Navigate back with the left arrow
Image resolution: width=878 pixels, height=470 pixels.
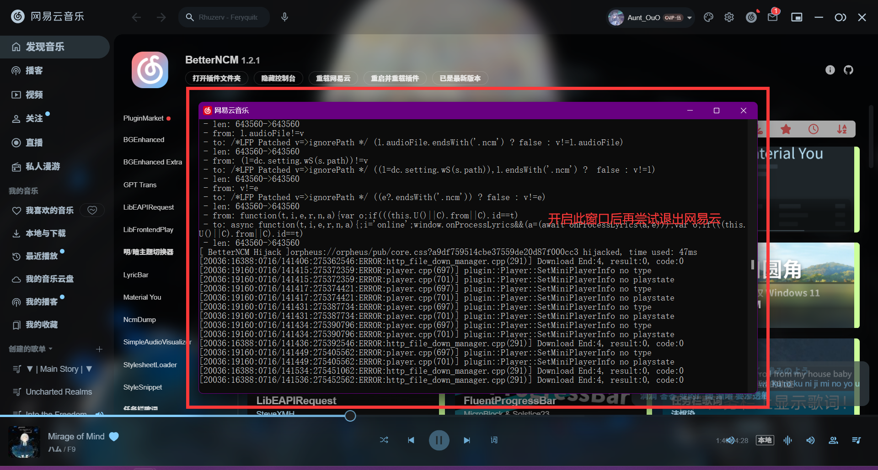[136, 17]
